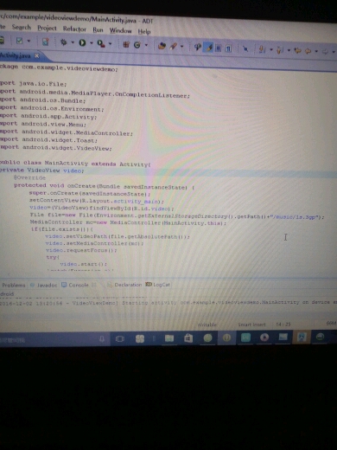The image size is (337, 450).
Task: Click the Open Type icon
Action: pos(162,46)
